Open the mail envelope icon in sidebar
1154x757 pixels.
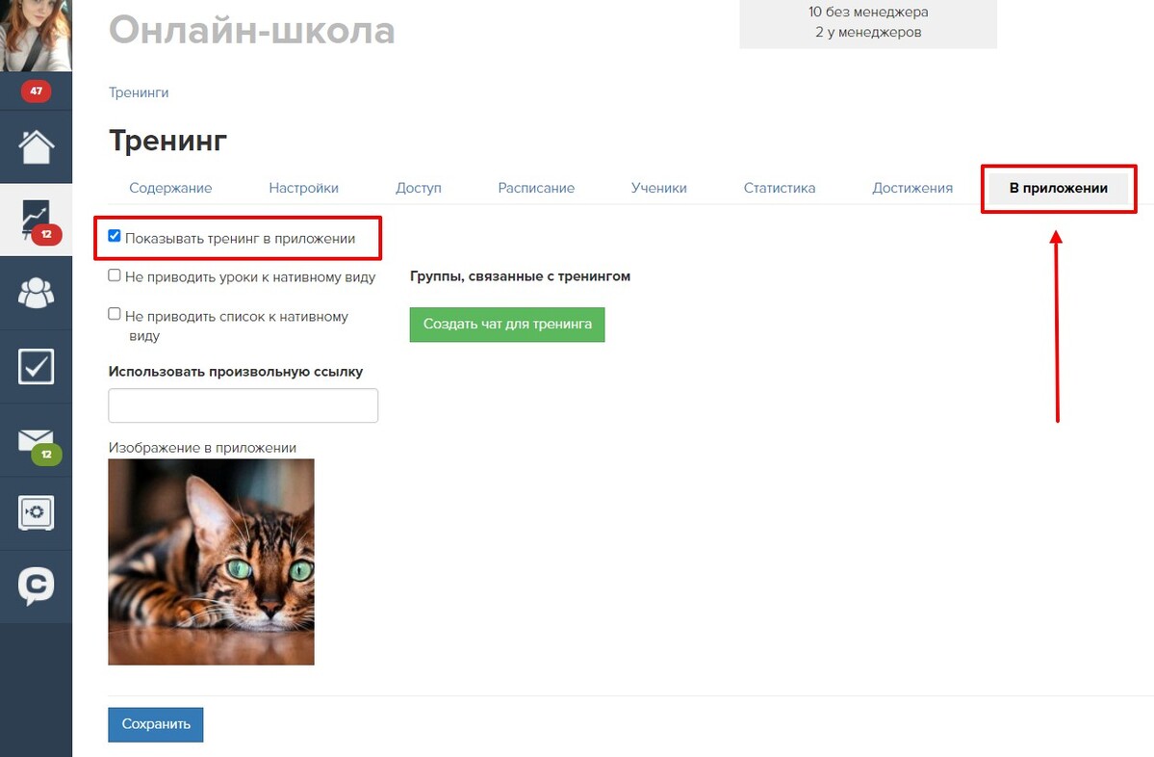36,441
